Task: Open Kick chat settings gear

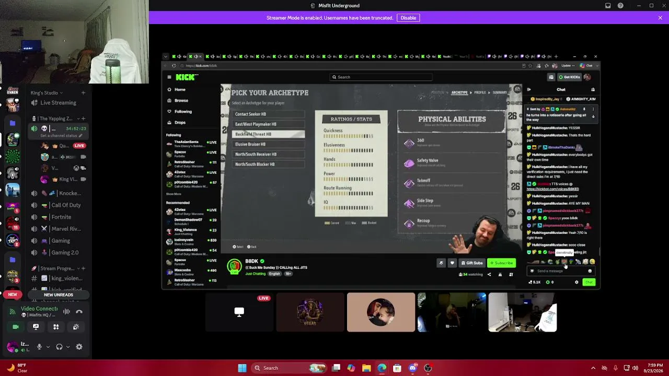Action: (x=577, y=283)
